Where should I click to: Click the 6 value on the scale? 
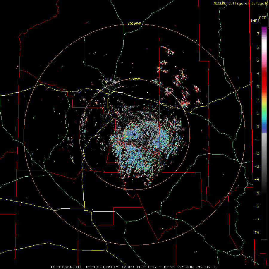[258, 47]
